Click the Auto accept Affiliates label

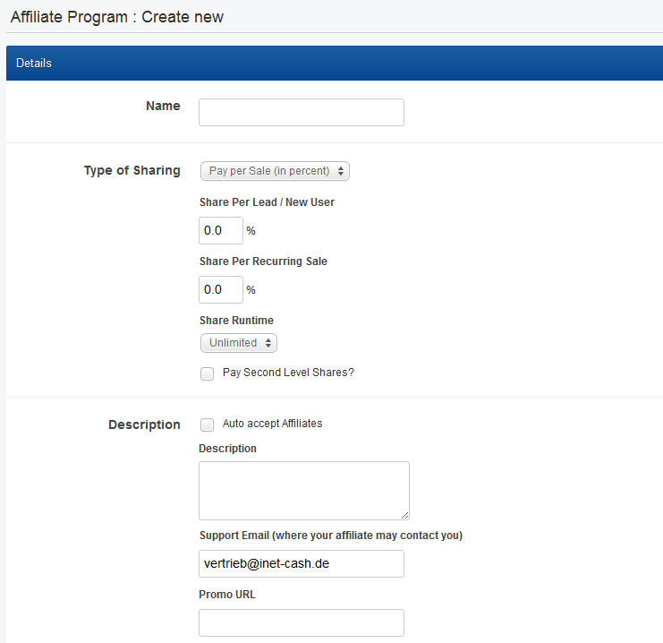pos(272,424)
